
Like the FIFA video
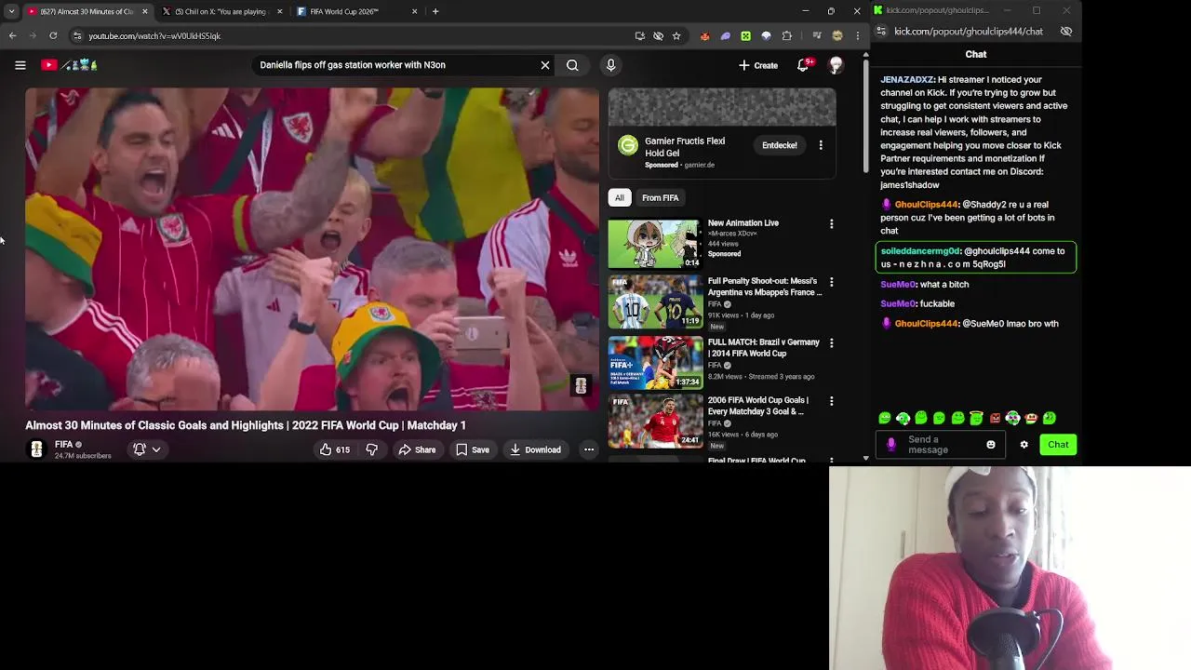[334, 449]
